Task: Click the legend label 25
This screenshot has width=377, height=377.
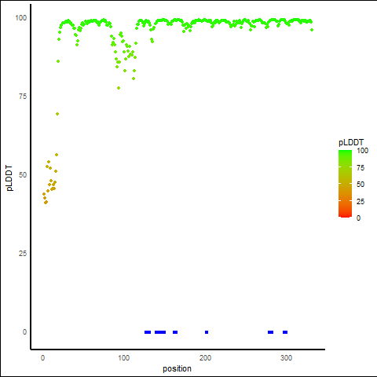Action: point(361,201)
